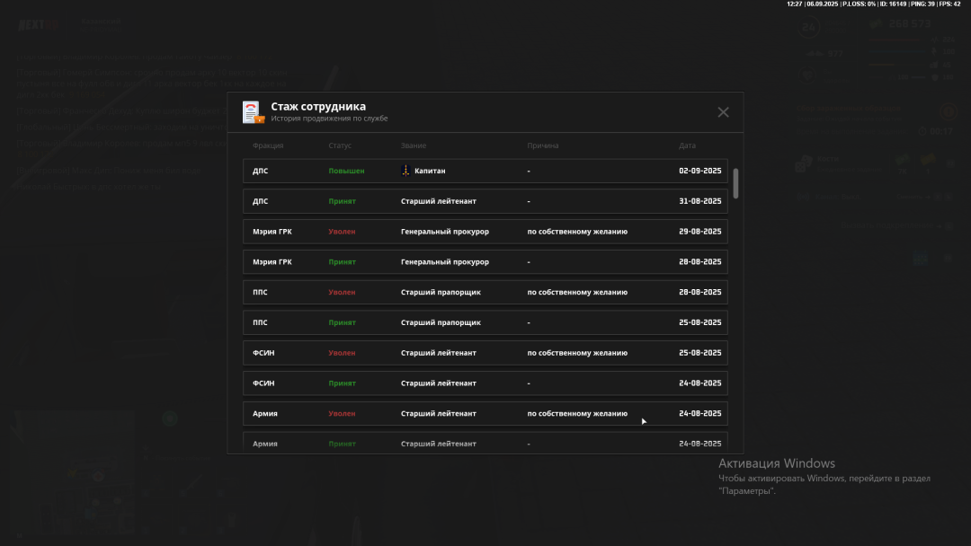Close the Стаж сотрудника dialog
This screenshot has height=546, width=971.
click(x=723, y=112)
